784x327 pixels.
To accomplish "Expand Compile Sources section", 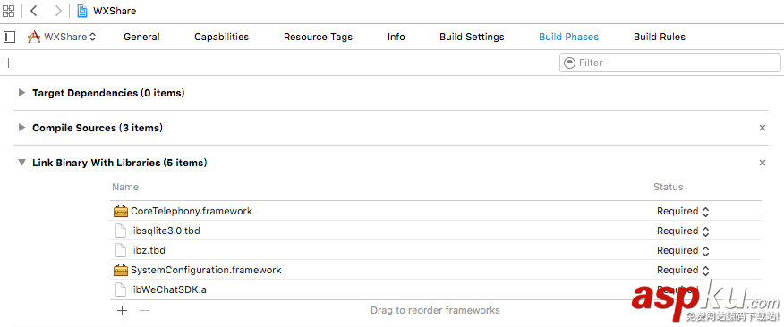I will tap(21, 127).
